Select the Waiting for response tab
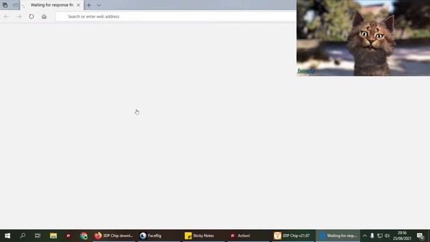 coord(52,5)
